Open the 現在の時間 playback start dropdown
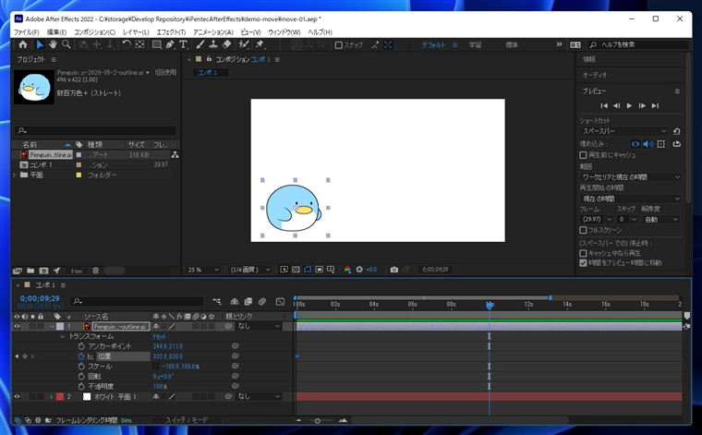Image resolution: width=702 pixels, height=435 pixels. (631, 199)
